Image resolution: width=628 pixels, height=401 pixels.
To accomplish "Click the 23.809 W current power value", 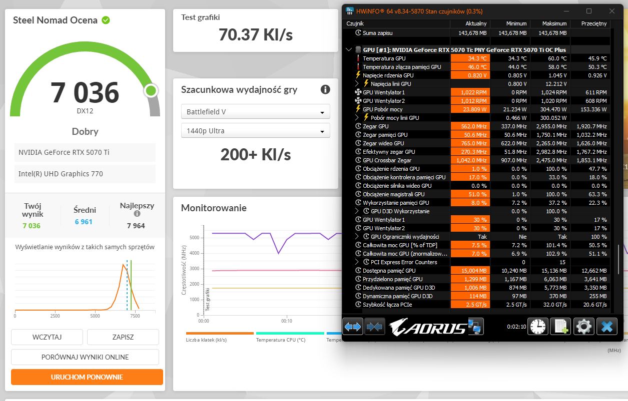I will (x=470, y=109).
